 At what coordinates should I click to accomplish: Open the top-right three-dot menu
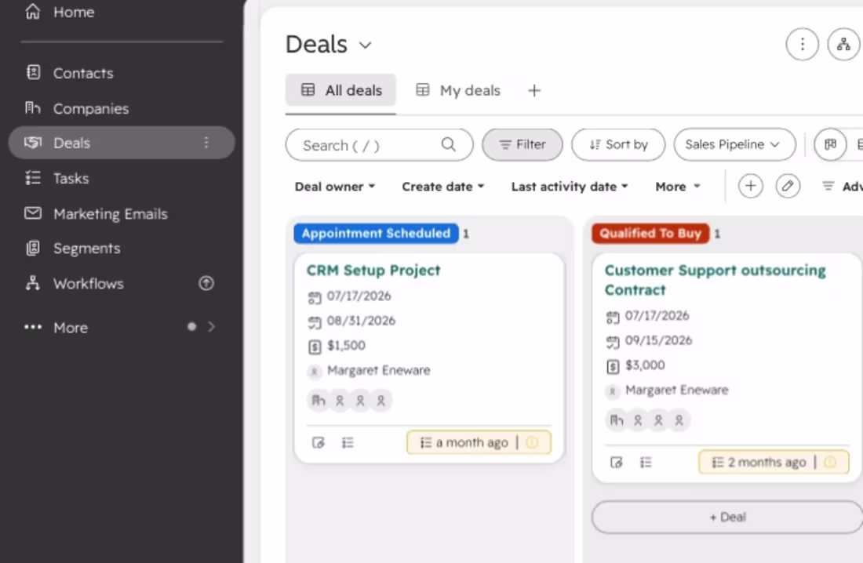pyautogui.click(x=802, y=44)
